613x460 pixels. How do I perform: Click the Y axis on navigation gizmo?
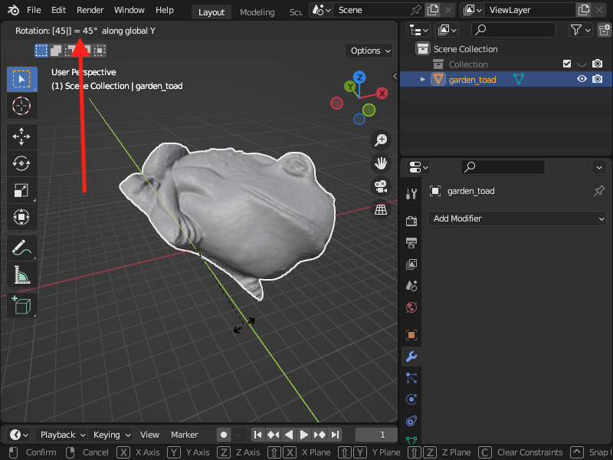pos(350,87)
